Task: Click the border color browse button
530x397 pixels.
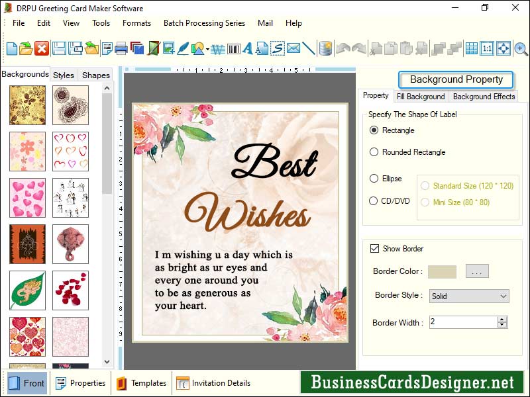Action: 477,271
